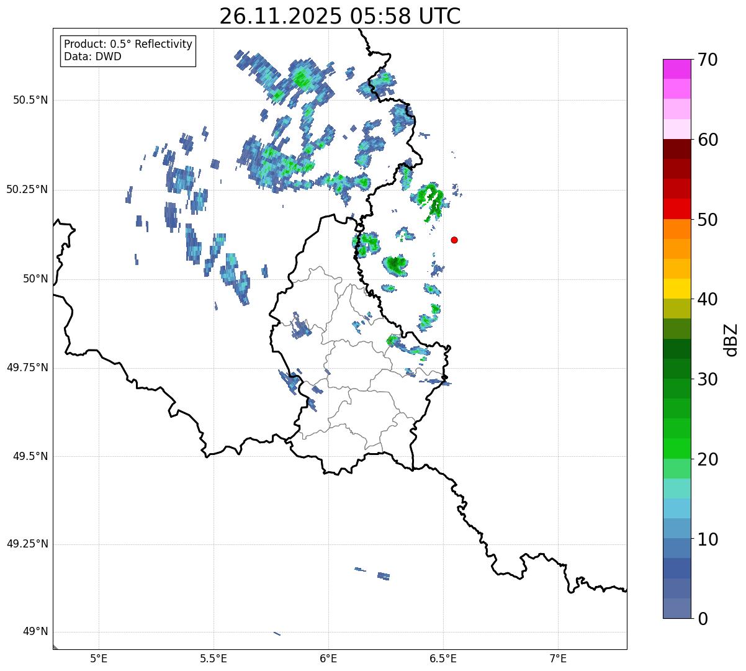Click the 5.5°E longitude label
The width and height of the screenshot is (746, 671).
(213, 658)
